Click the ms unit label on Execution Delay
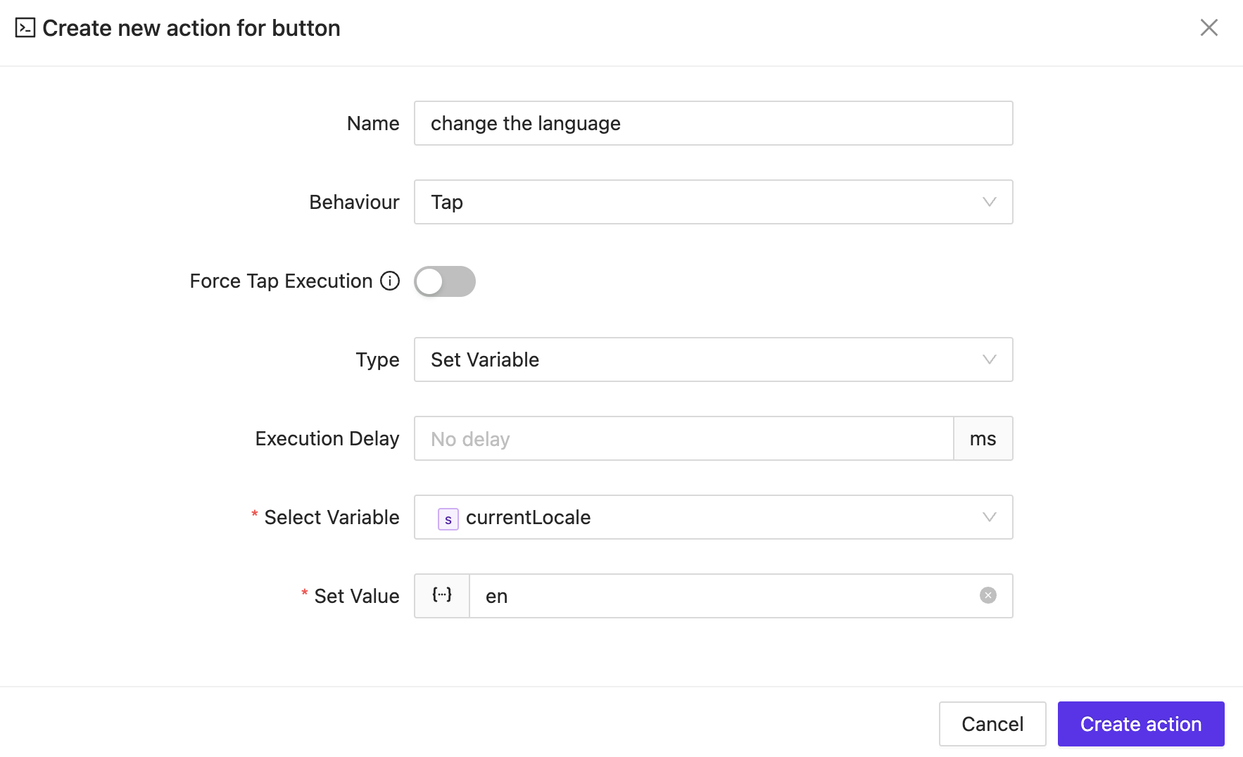Screen dimensions: 1243x757 pos(983,438)
